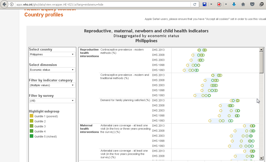Click Antenatal care five years preceding label
This screenshot has height=162, width=266.
(124, 154)
